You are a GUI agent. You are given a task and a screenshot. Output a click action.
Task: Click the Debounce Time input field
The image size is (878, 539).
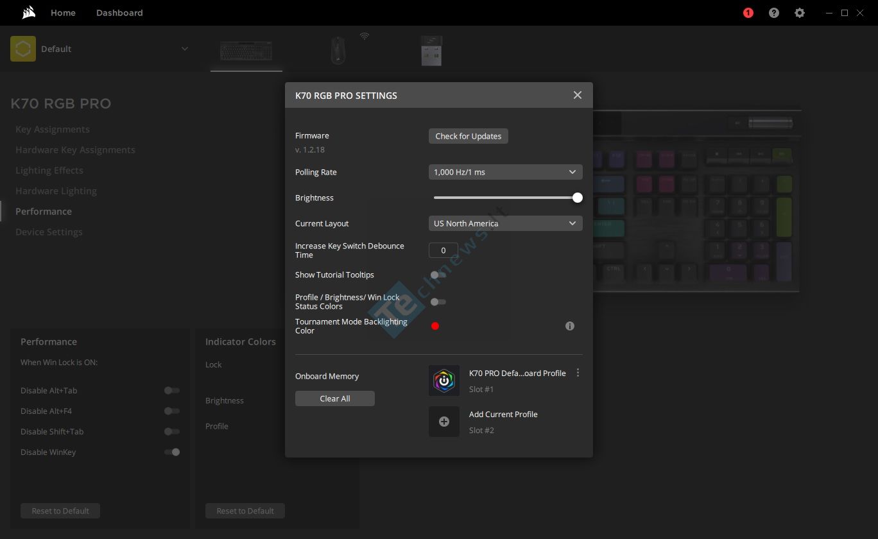(x=443, y=250)
